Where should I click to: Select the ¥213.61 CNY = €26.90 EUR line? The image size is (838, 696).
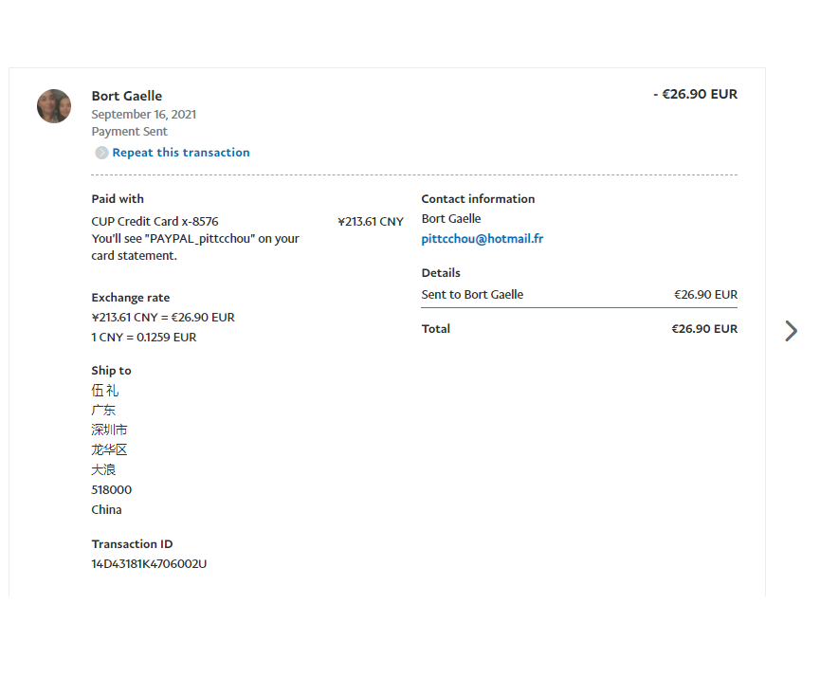[x=163, y=317]
